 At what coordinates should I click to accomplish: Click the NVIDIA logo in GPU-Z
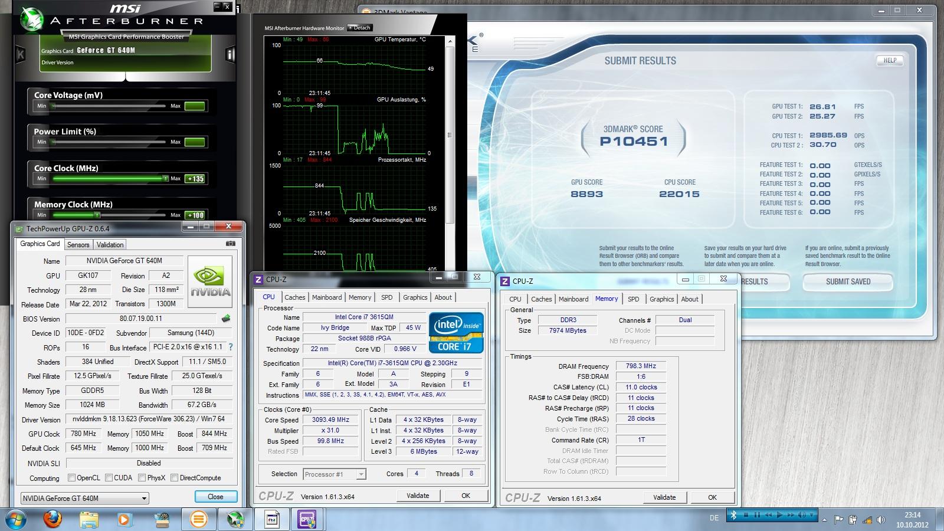tap(210, 281)
